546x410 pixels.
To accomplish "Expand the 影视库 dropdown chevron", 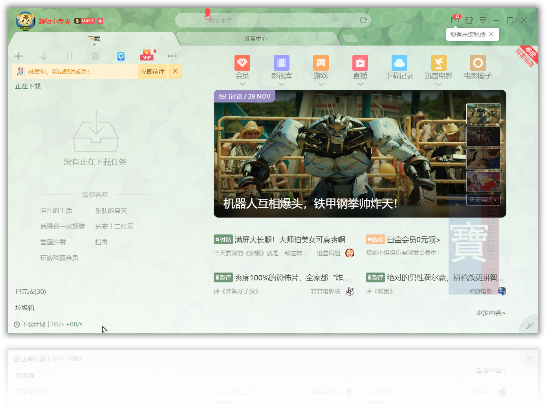I will (x=281, y=84).
